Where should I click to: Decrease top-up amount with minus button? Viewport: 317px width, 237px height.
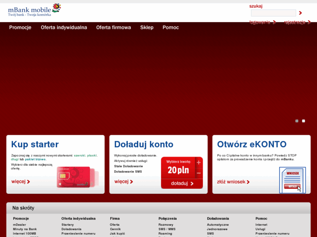[199, 173]
